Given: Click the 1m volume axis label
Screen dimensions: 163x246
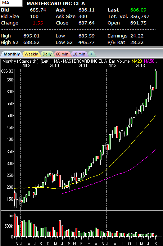Looking at the screenshot, I should click(11, 215).
